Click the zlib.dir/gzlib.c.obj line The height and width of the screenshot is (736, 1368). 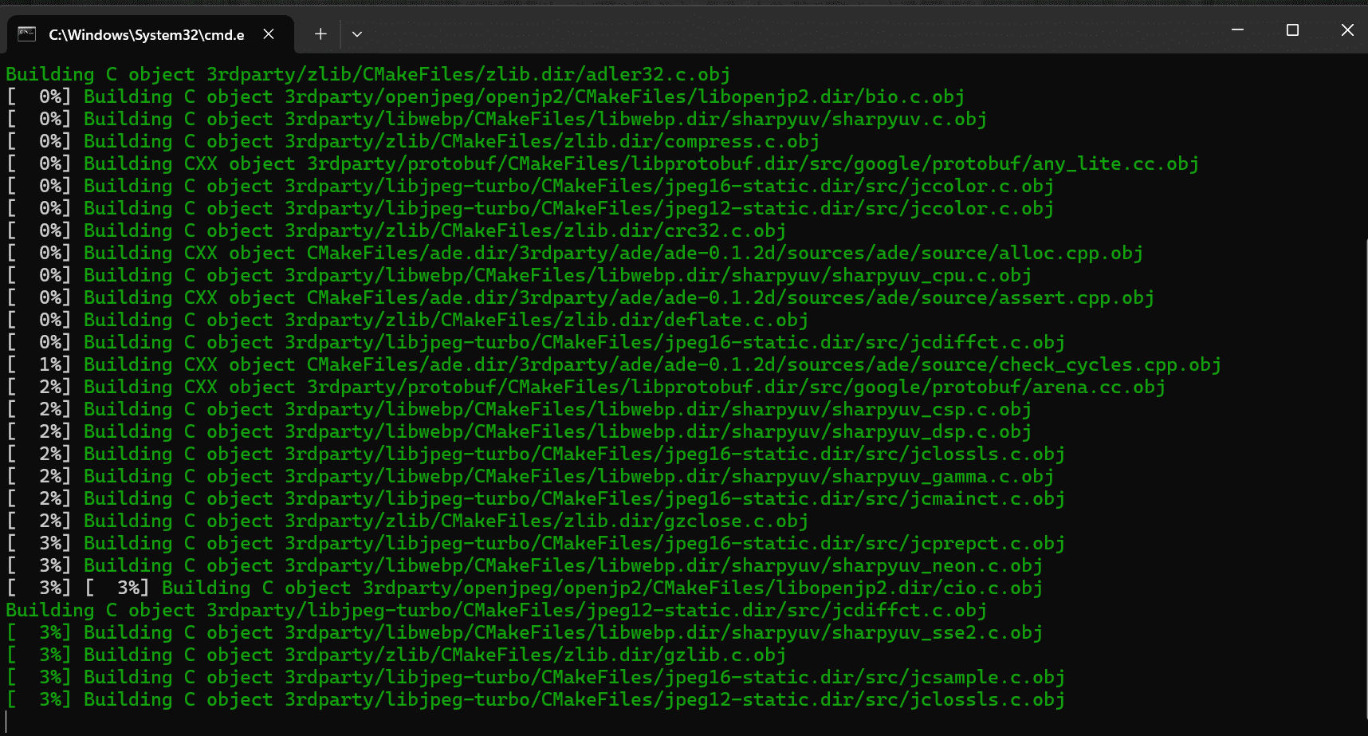(x=396, y=655)
